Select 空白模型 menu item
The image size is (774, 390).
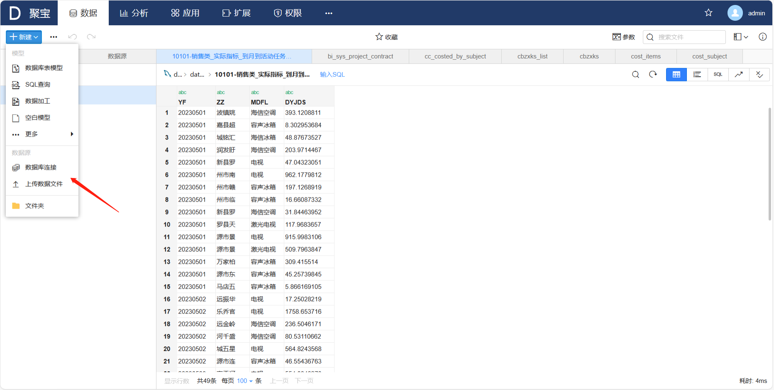pos(42,117)
